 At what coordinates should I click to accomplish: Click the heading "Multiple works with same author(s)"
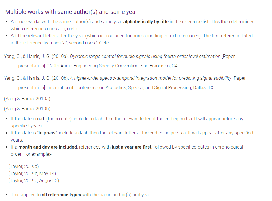pyautogui.click(x=71, y=12)
